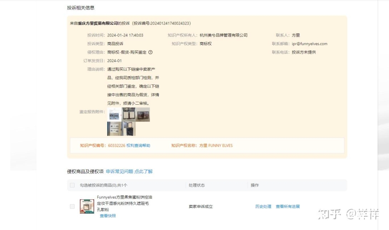
Task: Click the intellectual property number 60332226
Action: (116, 146)
